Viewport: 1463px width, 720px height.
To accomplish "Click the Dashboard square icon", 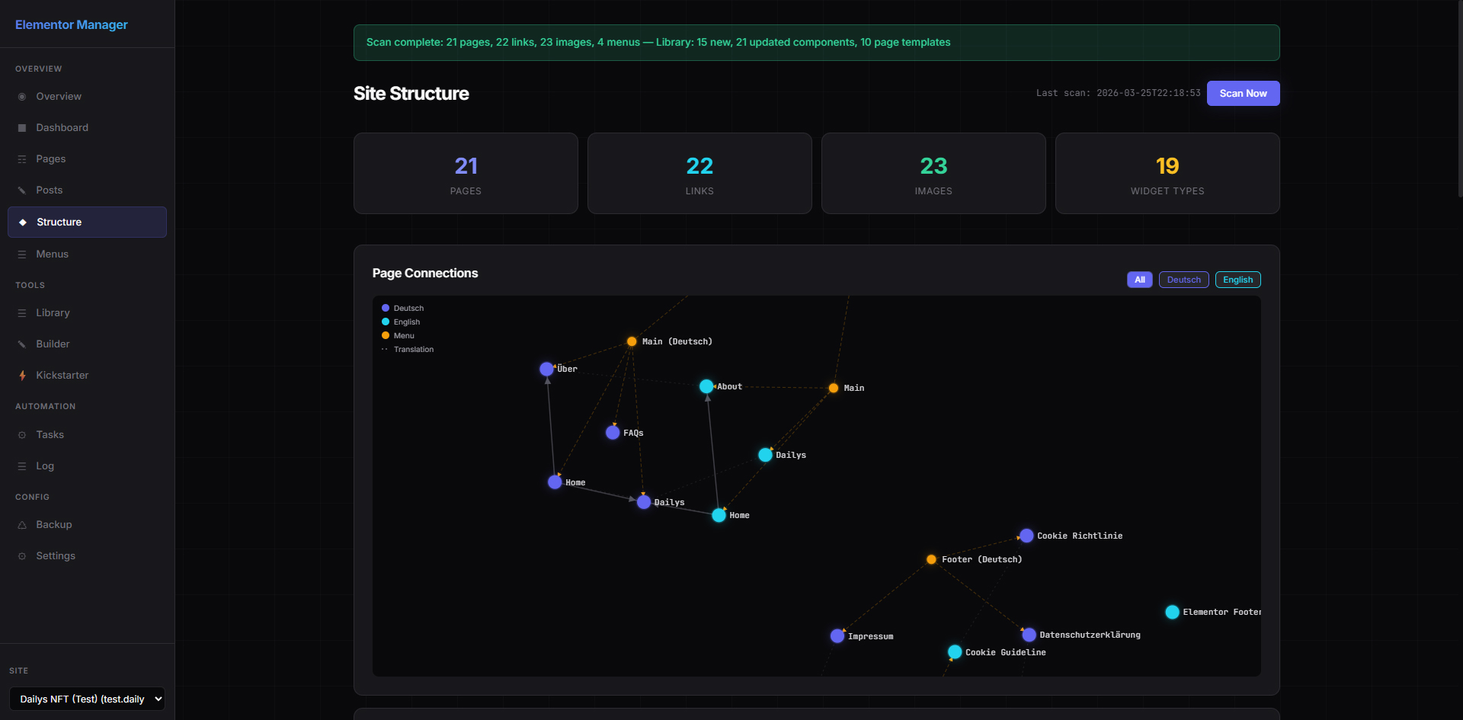I will pos(22,128).
